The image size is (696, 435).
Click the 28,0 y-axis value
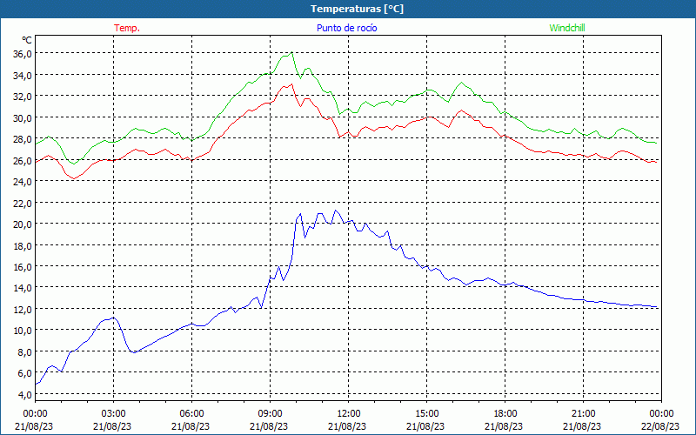point(23,139)
